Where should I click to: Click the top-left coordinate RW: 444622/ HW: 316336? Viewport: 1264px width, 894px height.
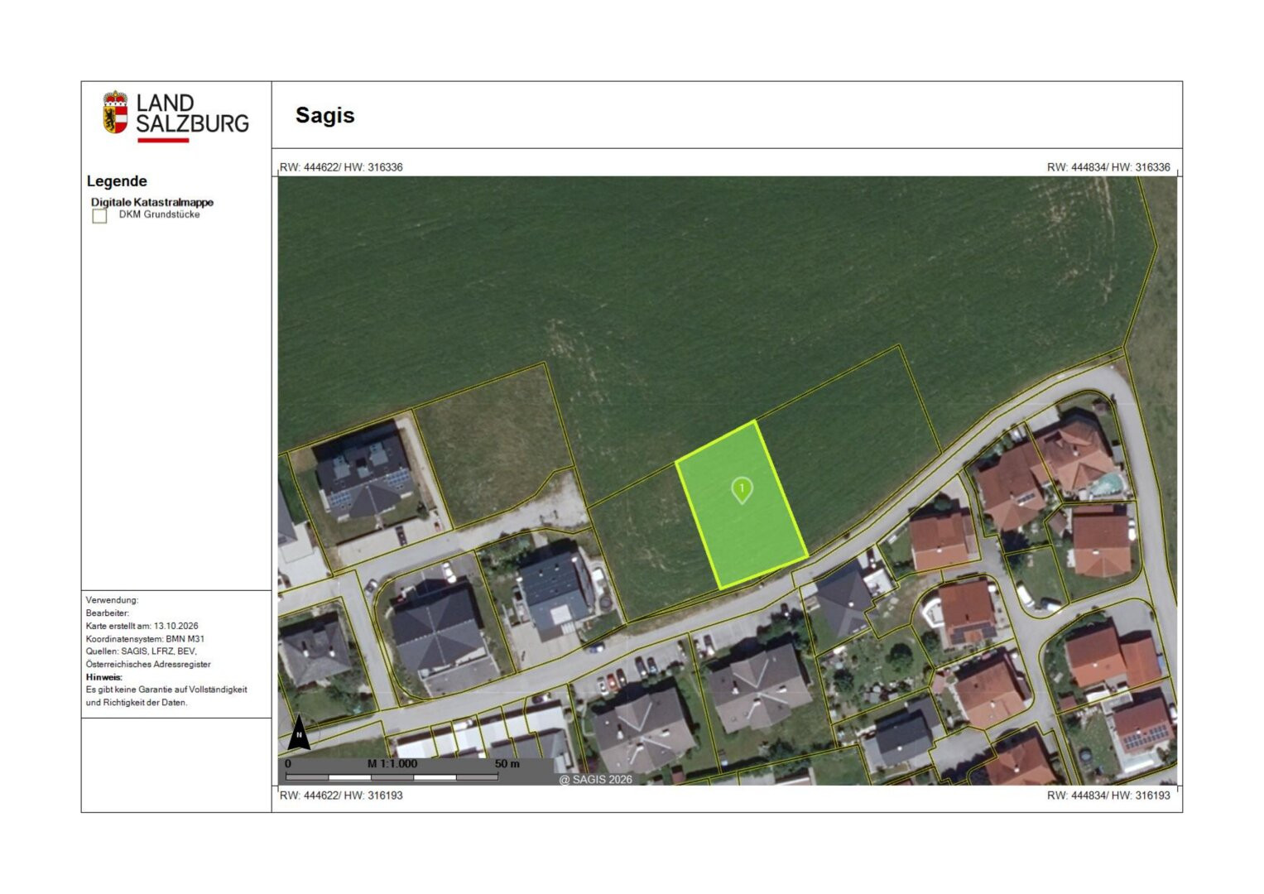(341, 167)
